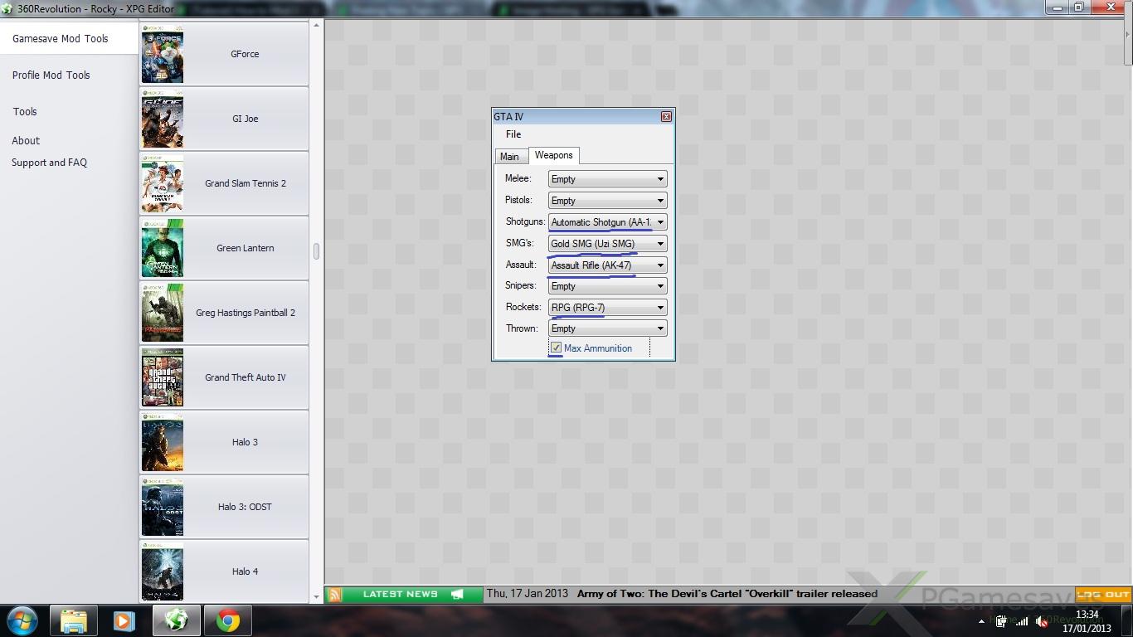Toggle the Max Ammunition checkbox
Image resolution: width=1133 pixels, height=637 pixels.
tap(557, 348)
